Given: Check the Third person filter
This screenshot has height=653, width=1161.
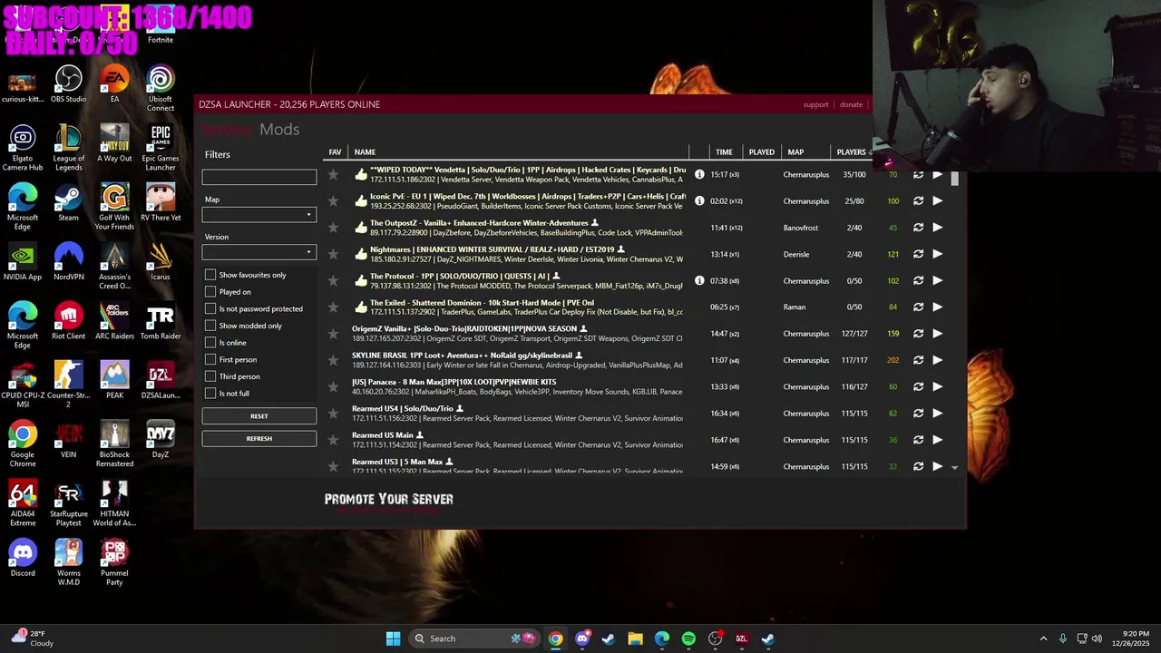Looking at the screenshot, I should [210, 376].
